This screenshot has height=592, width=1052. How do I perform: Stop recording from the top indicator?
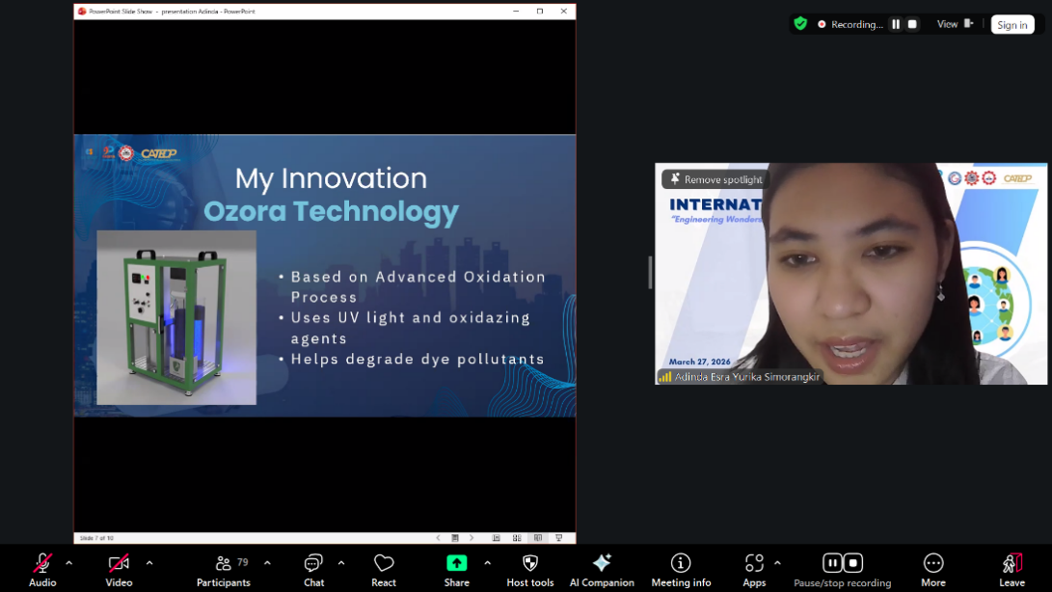point(912,24)
